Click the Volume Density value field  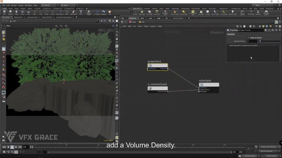(252, 41)
